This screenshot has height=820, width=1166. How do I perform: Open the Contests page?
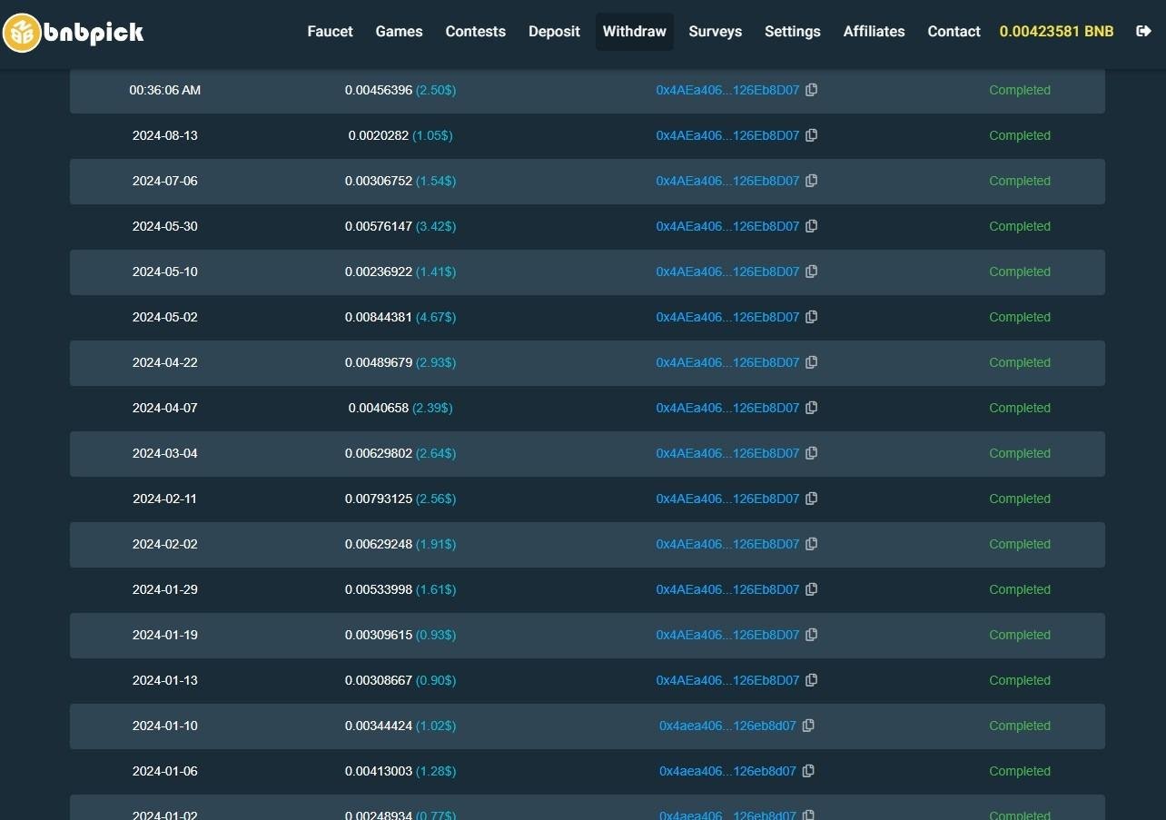pyautogui.click(x=476, y=31)
